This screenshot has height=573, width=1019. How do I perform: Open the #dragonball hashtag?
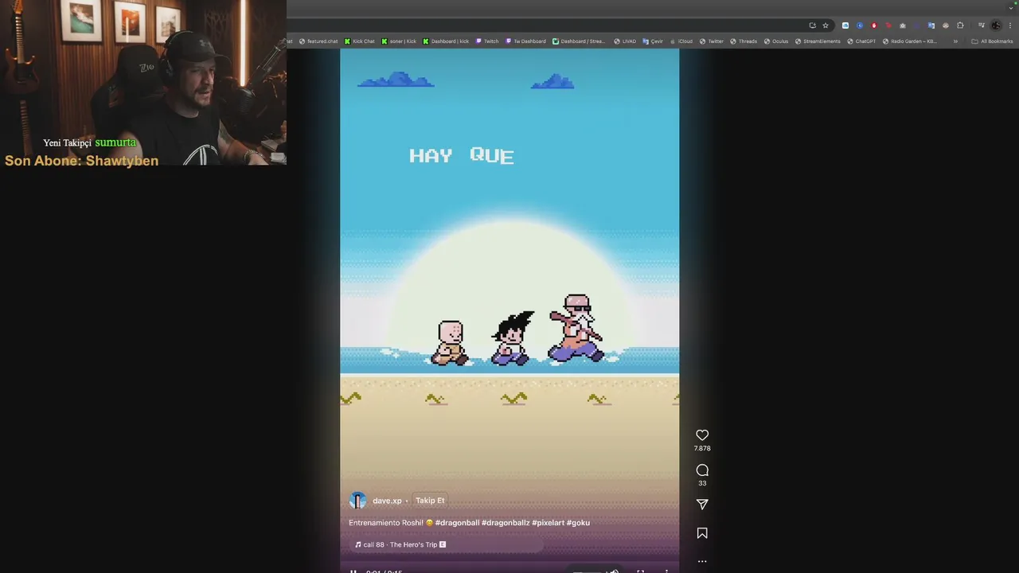coord(457,523)
